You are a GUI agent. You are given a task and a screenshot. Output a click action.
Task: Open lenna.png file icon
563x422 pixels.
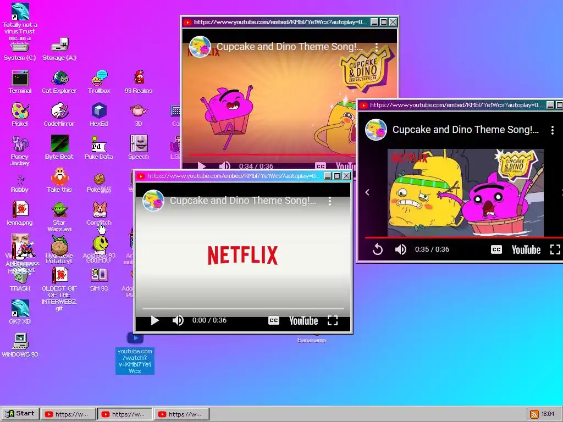pos(20,214)
